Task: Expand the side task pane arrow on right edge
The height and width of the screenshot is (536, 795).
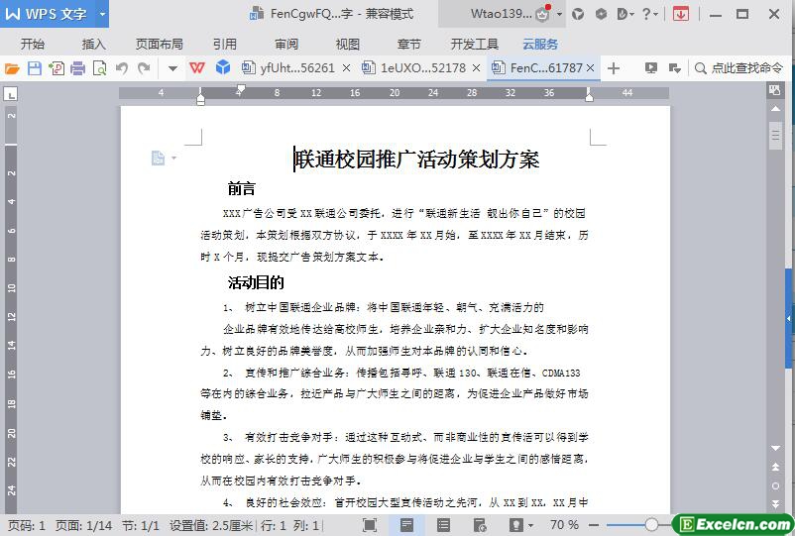Action: 789,319
